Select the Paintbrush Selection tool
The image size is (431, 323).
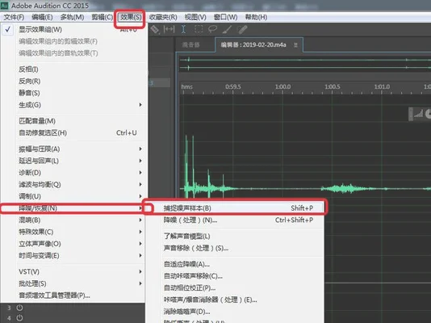(x=227, y=29)
